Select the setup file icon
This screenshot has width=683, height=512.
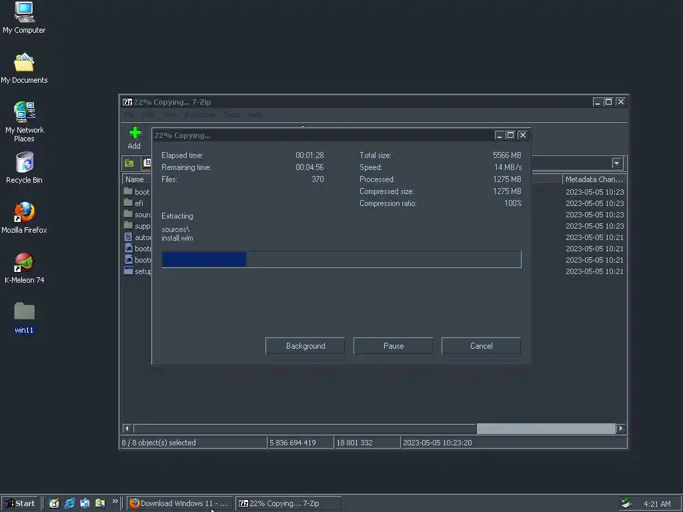pos(128,271)
